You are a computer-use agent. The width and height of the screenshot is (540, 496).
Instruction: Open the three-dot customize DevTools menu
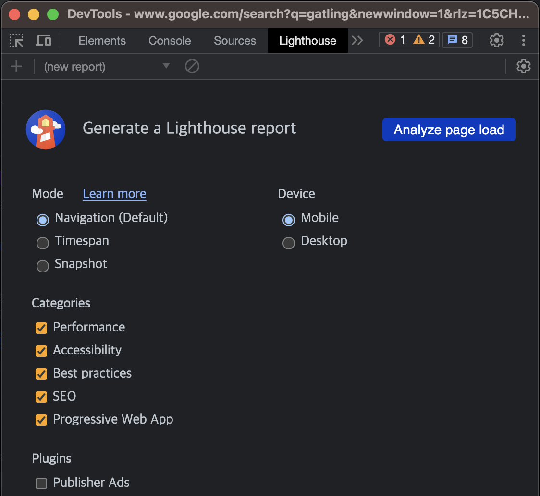coord(524,41)
